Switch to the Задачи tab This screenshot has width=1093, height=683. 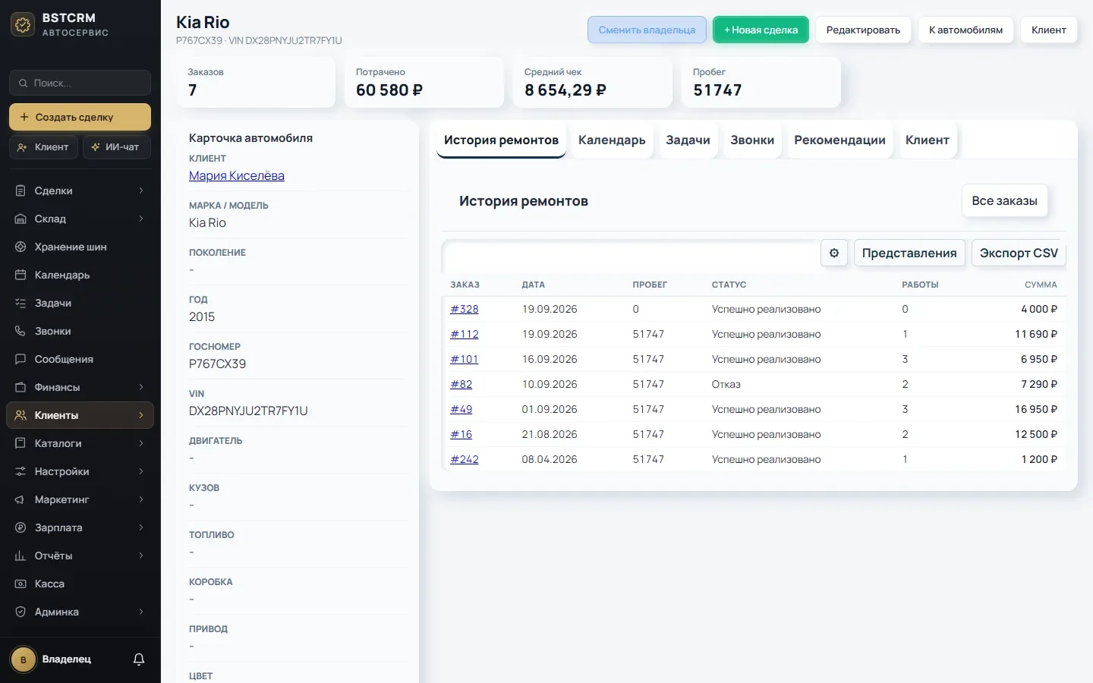pyautogui.click(x=688, y=140)
